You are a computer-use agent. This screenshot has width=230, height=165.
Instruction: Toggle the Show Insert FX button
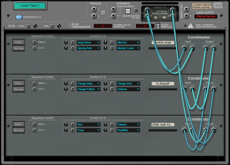click(19, 17)
